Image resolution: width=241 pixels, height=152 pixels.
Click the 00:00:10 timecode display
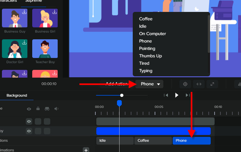tap(49, 84)
